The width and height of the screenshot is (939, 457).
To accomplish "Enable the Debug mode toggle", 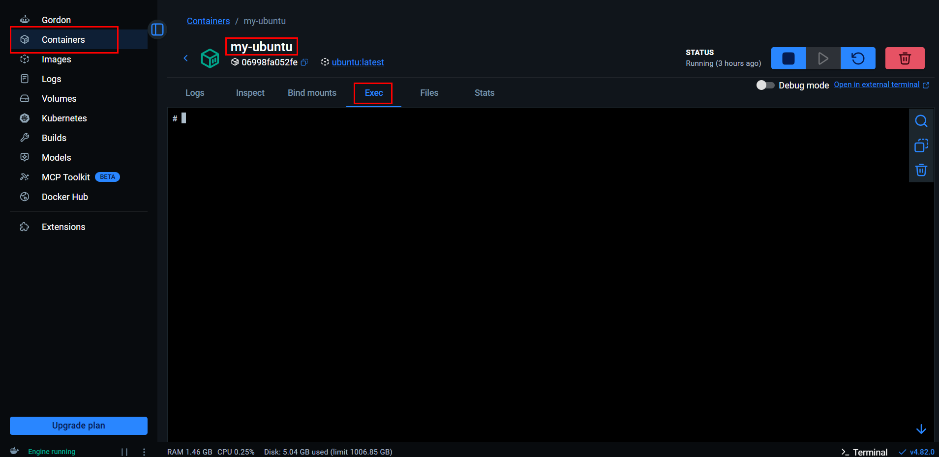I will pyautogui.click(x=765, y=85).
